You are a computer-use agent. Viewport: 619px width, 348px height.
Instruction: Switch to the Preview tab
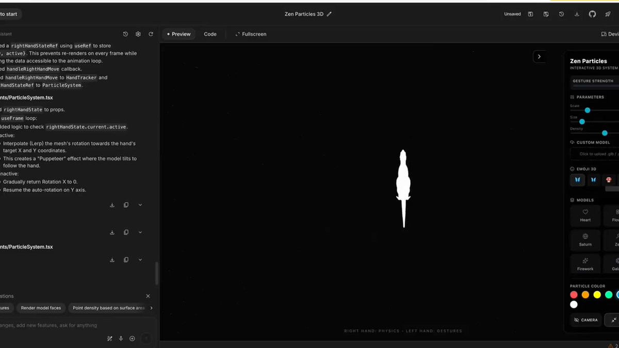178,34
